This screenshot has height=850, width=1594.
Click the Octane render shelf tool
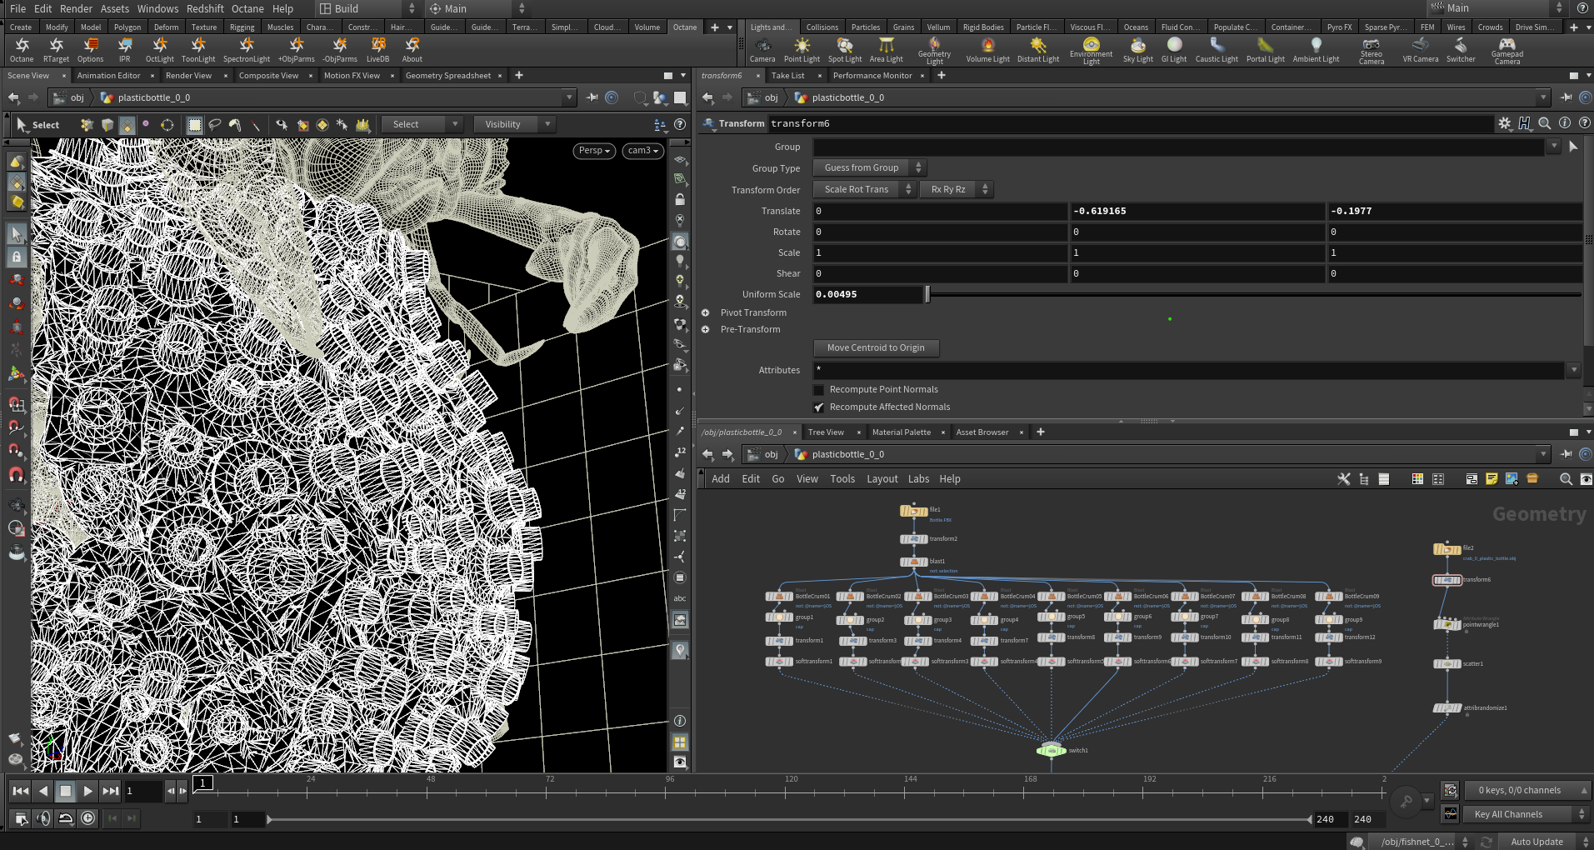click(22, 48)
